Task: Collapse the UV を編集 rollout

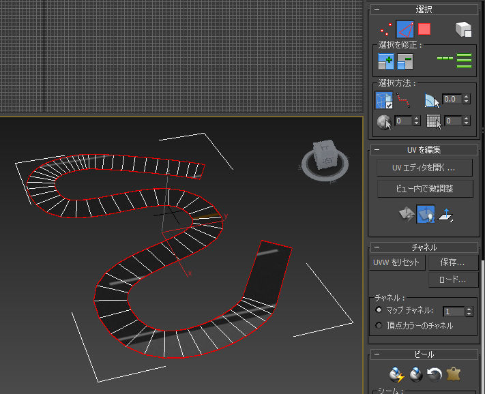Action: pos(377,150)
